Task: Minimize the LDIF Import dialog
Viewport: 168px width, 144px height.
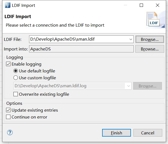Action: (x=125, y=5)
